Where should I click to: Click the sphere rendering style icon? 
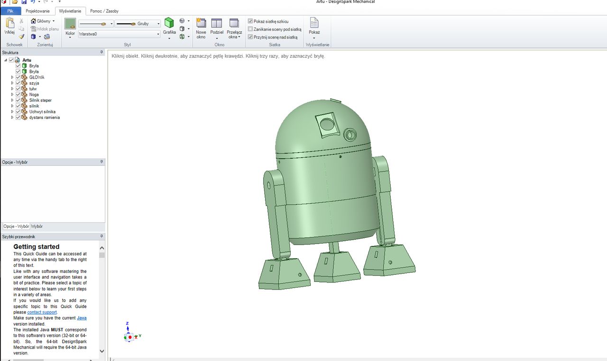tap(182, 21)
